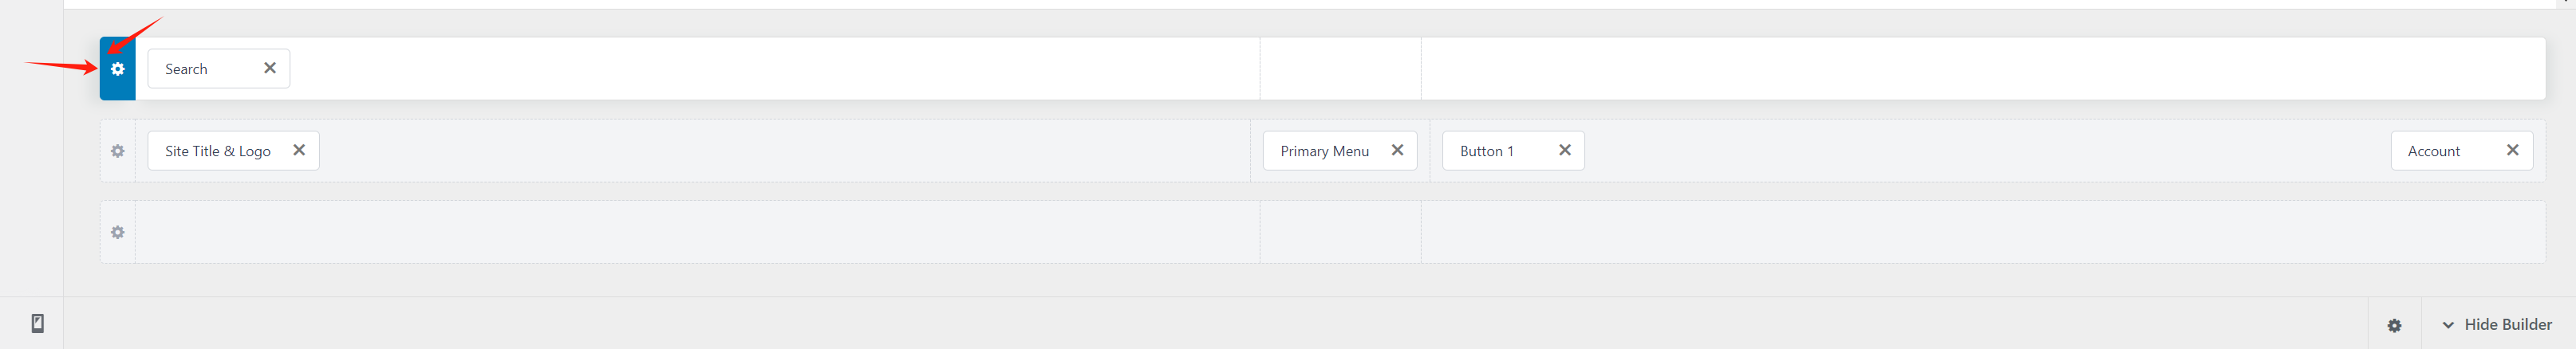Open the middle row settings gear

pyautogui.click(x=118, y=151)
